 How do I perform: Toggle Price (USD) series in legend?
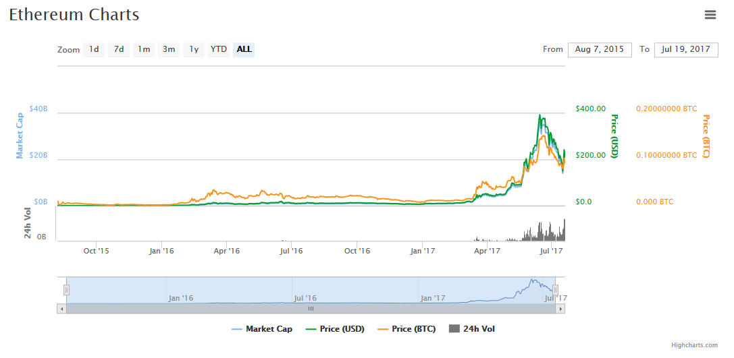coord(335,329)
